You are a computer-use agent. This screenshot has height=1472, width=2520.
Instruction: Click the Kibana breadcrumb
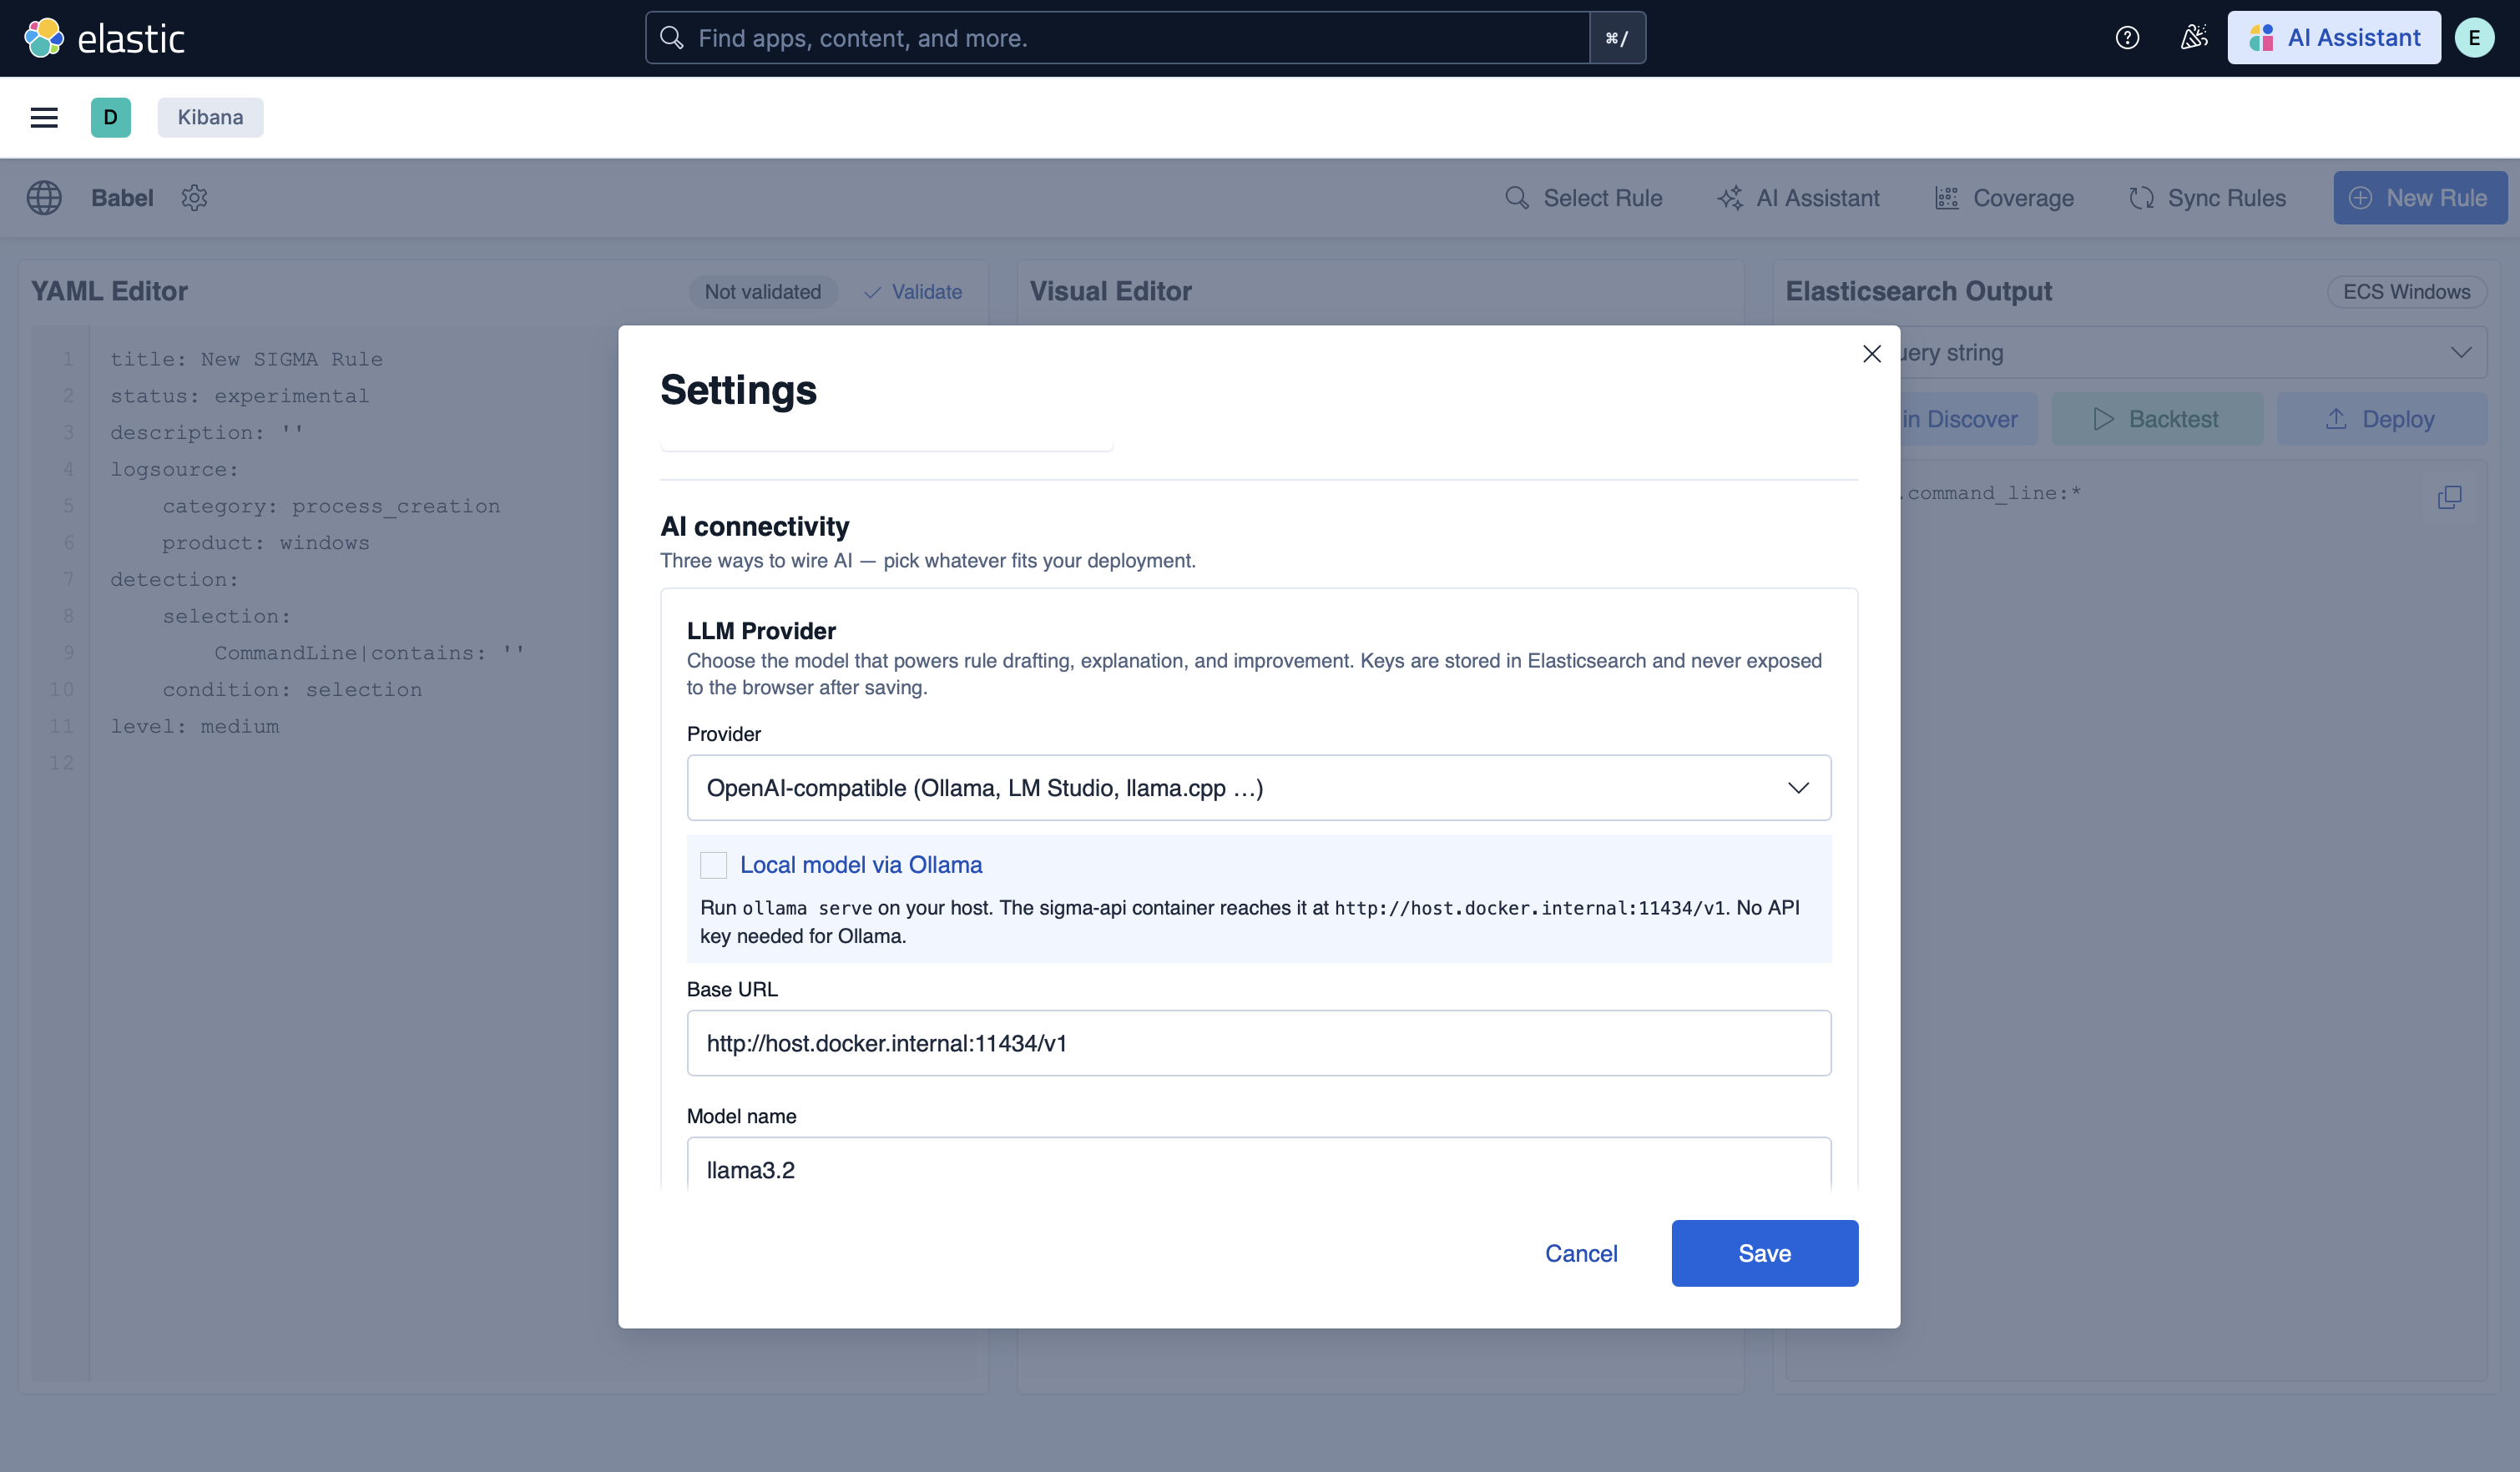(x=210, y=117)
